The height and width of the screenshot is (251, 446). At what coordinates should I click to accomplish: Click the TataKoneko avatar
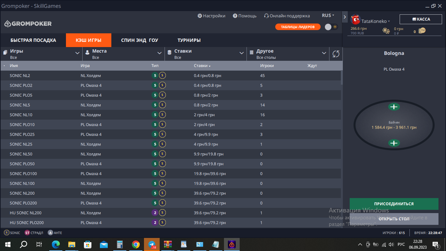click(355, 19)
